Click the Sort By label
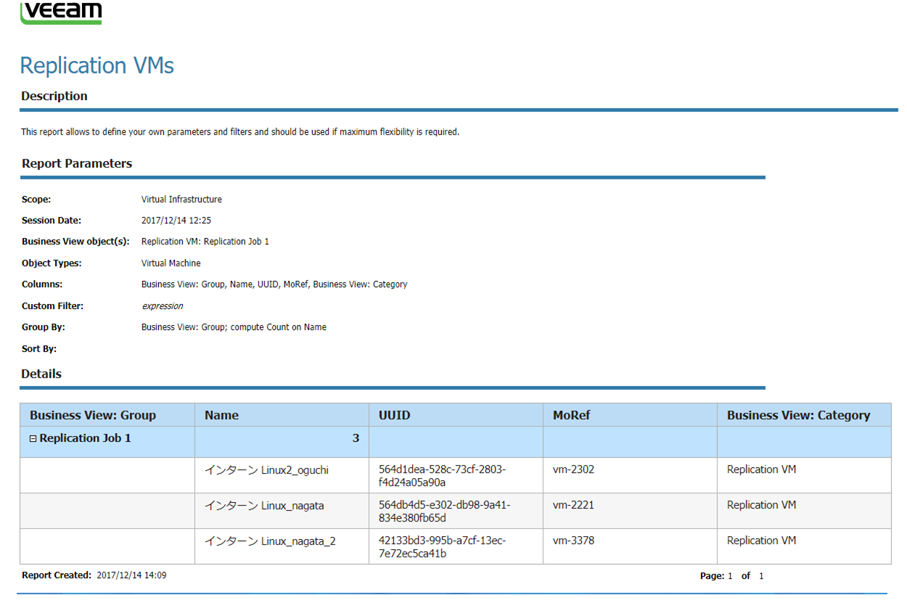 pyautogui.click(x=39, y=349)
